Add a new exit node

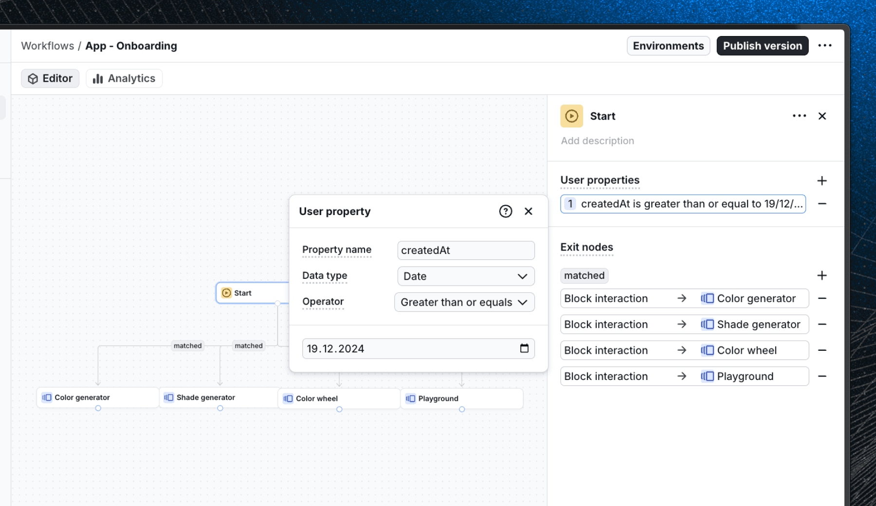(x=821, y=275)
